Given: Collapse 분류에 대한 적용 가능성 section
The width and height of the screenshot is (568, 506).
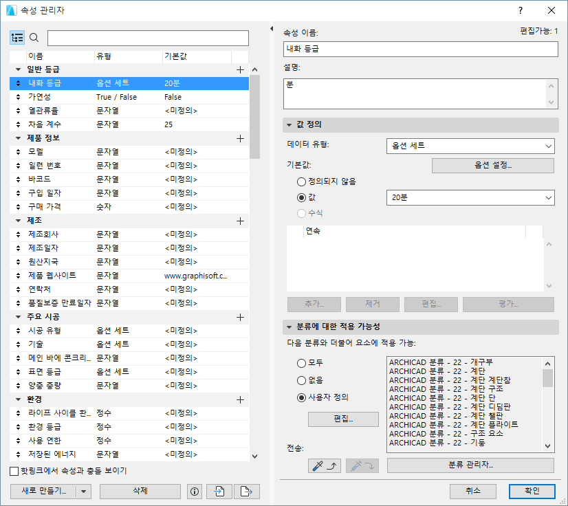Looking at the screenshot, I should click(x=289, y=327).
